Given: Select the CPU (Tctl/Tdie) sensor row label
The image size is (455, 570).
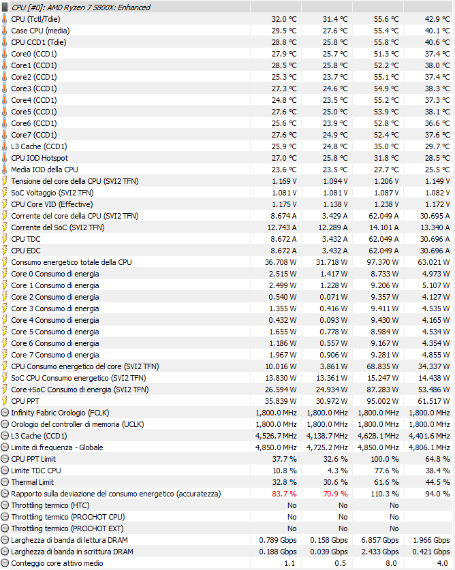Looking at the screenshot, I should (x=35, y=19).
